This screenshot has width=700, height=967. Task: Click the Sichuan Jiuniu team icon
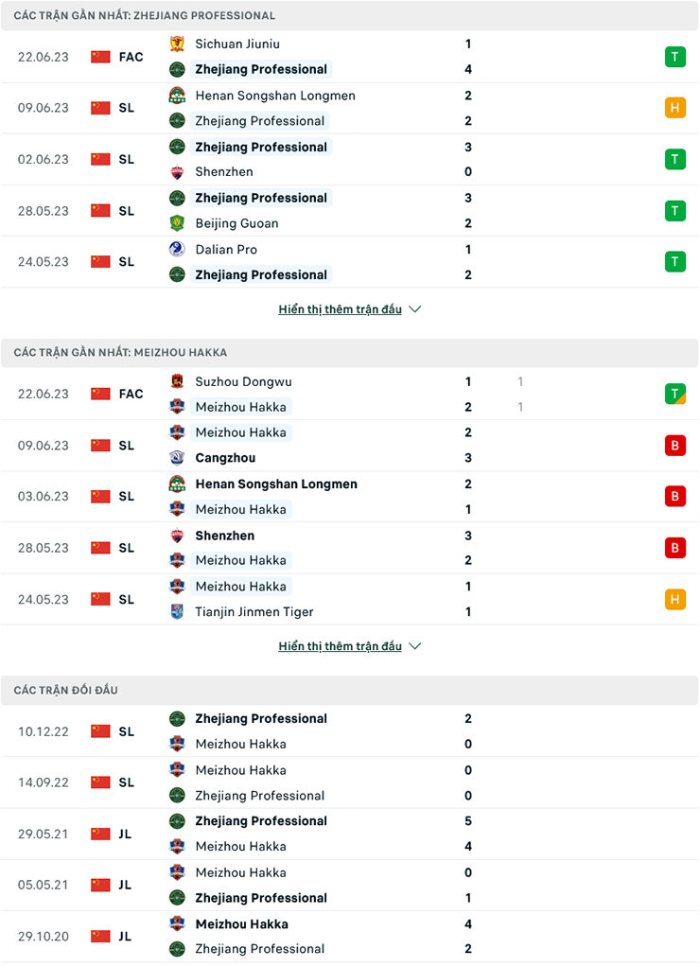point(176,44)
